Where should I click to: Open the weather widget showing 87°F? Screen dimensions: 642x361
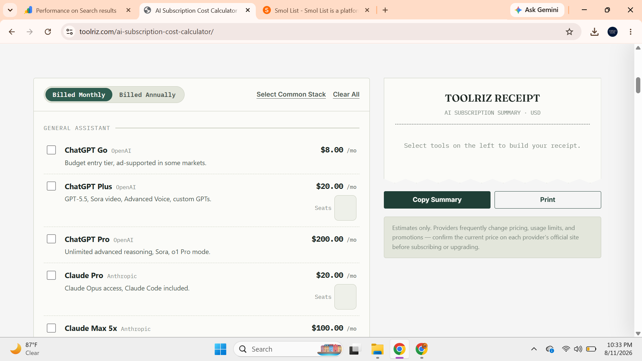pyautogui.click(x=25, y=349)
